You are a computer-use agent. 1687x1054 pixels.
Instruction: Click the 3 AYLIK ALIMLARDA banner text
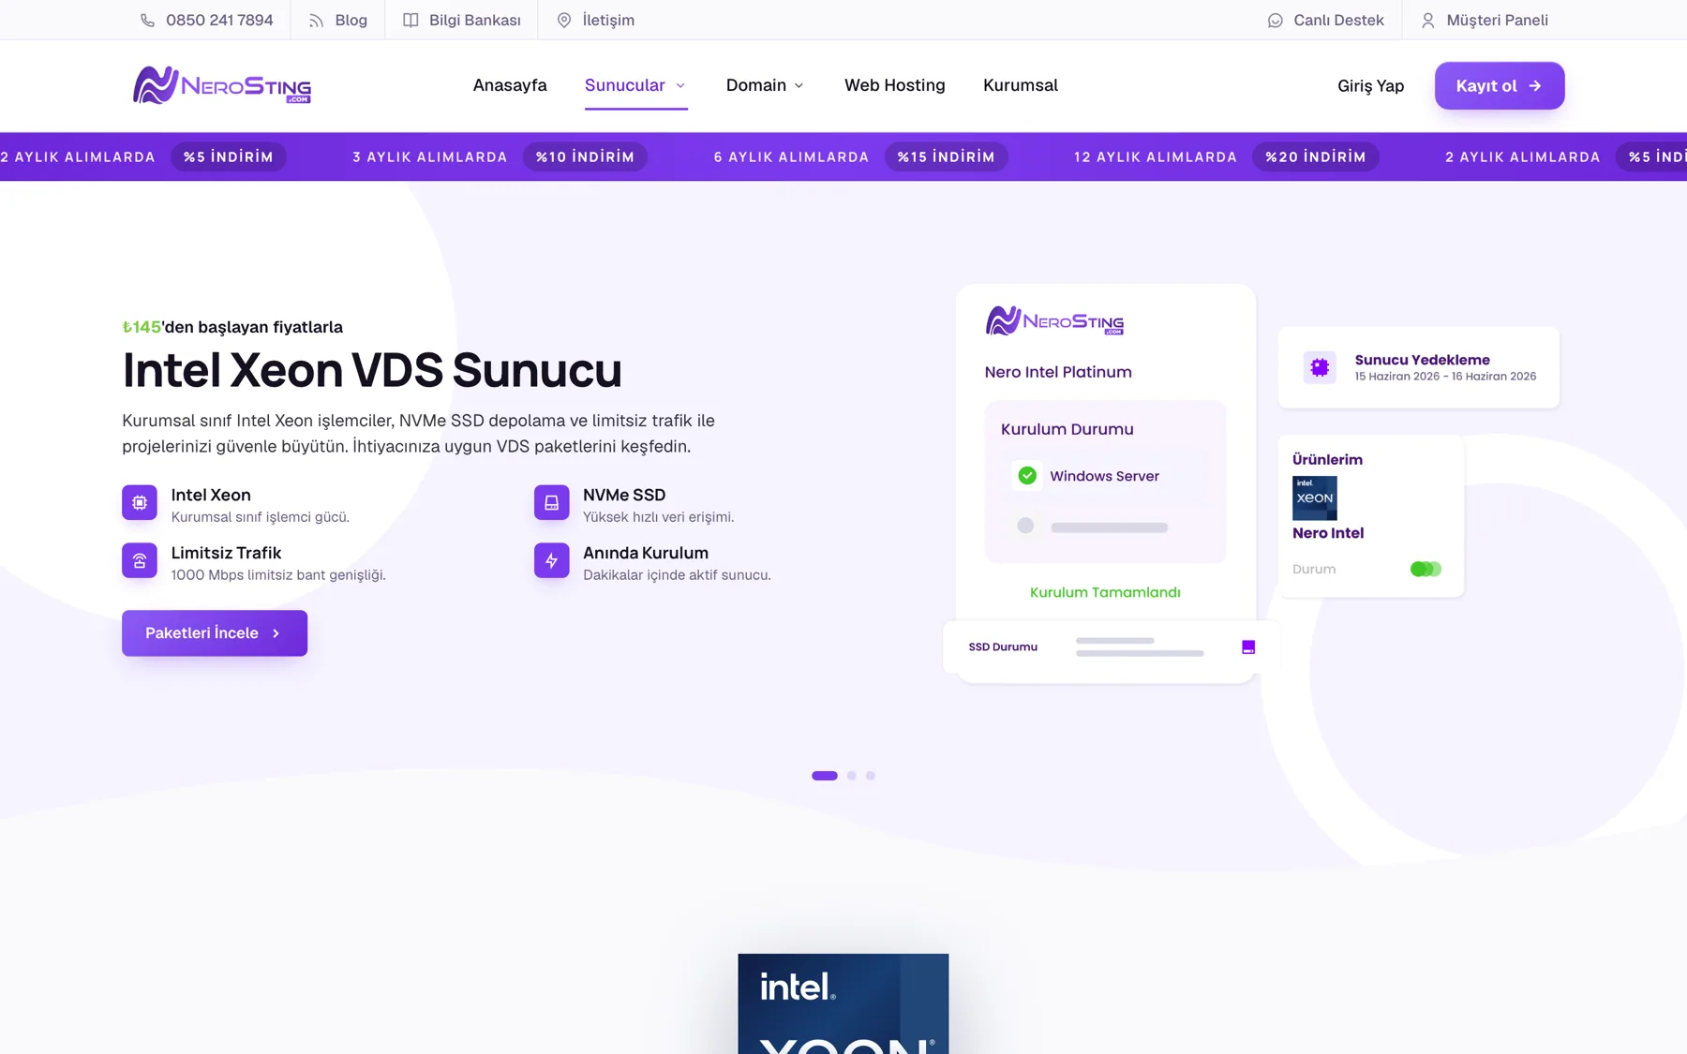(430, 157)
